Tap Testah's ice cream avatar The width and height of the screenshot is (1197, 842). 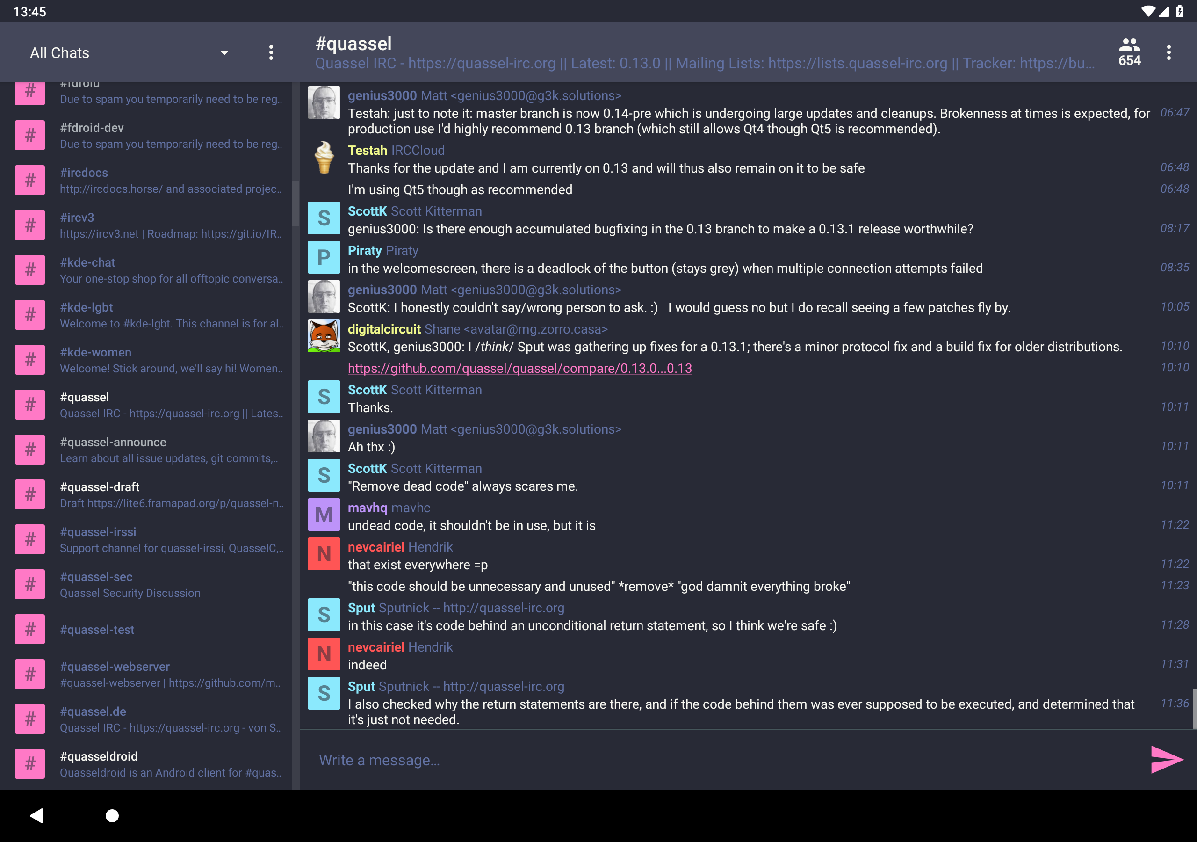[324, 157]
